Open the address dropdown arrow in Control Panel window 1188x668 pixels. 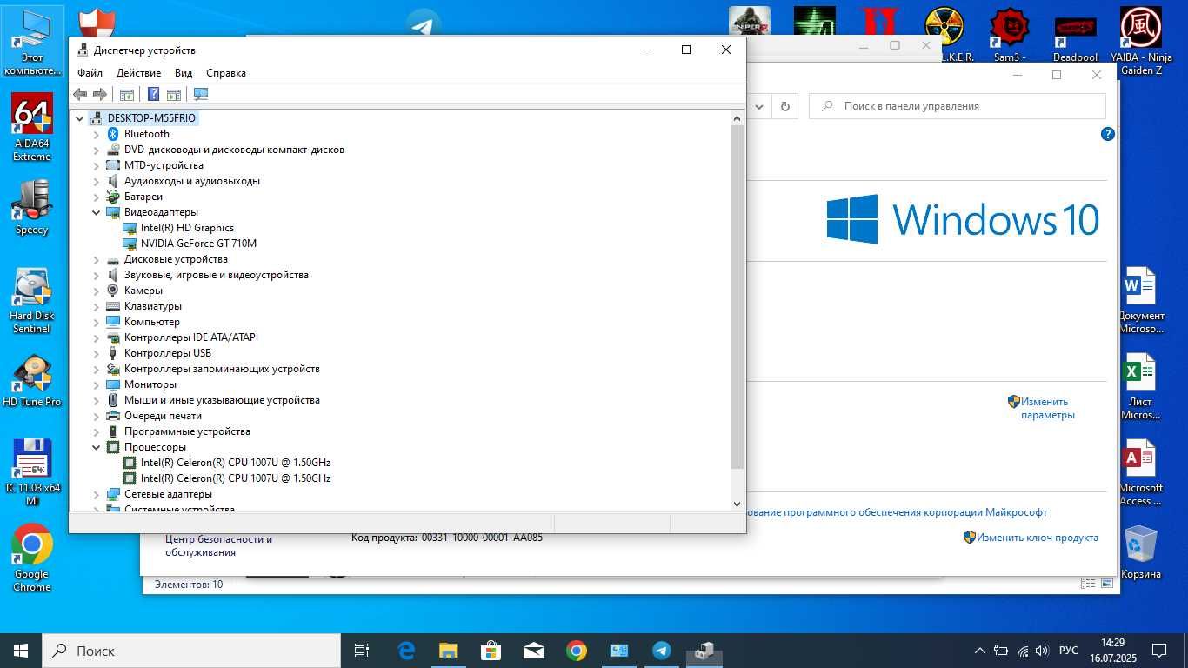point(759,106)
